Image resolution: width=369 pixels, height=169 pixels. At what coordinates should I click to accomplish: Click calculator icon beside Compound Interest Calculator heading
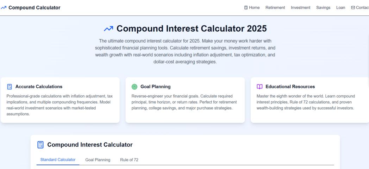40,145
